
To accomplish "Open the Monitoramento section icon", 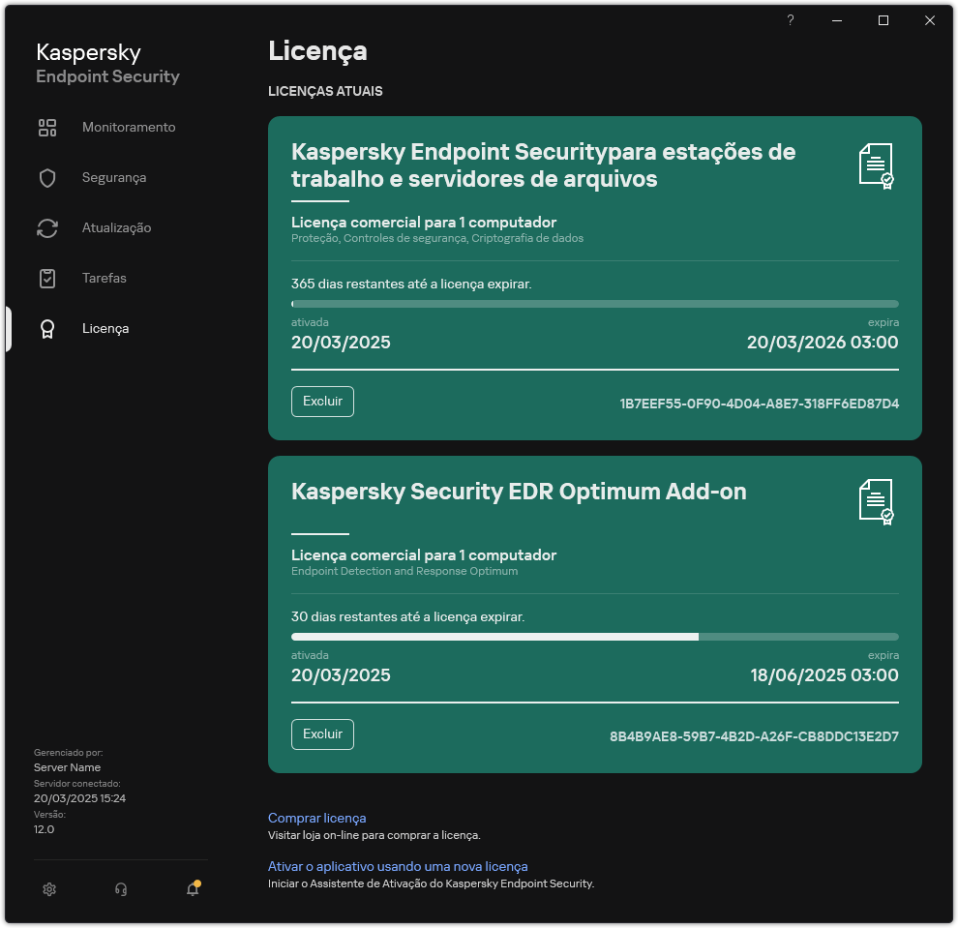I will tap(47, 127).
